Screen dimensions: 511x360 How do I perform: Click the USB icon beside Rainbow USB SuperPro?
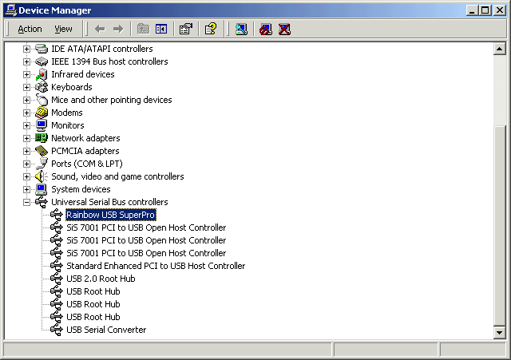click(x=57, y=215)
